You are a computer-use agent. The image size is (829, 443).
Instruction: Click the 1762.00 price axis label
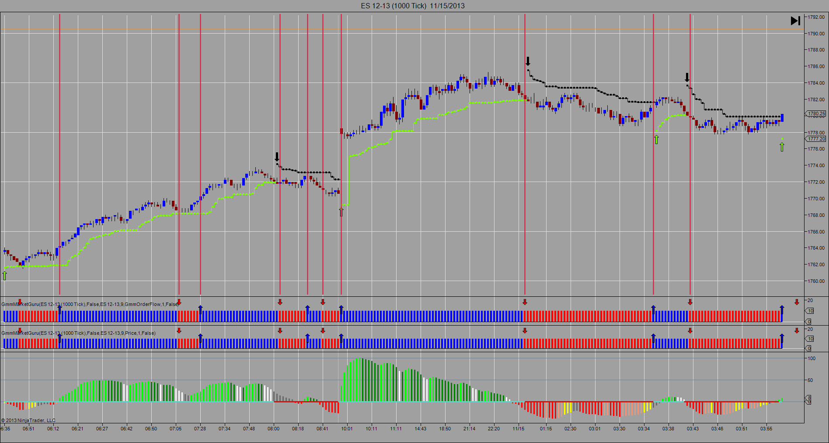click(x=816, y=265)
